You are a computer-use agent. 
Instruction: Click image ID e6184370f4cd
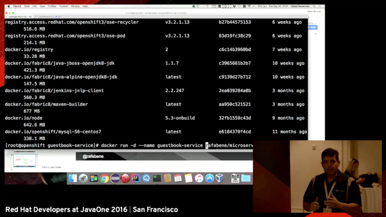(x=235, y=132)
